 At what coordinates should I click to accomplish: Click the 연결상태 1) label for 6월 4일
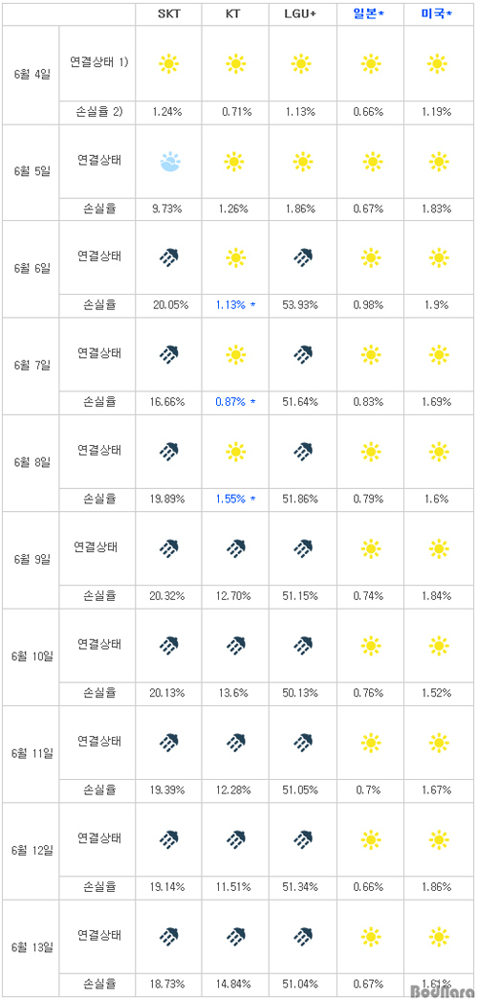(x=98, y=62)
